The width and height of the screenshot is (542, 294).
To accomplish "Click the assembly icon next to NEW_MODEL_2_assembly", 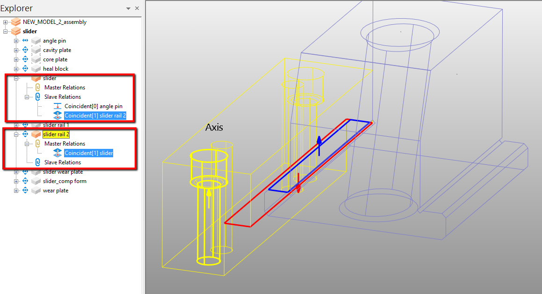I will [15, 22].
